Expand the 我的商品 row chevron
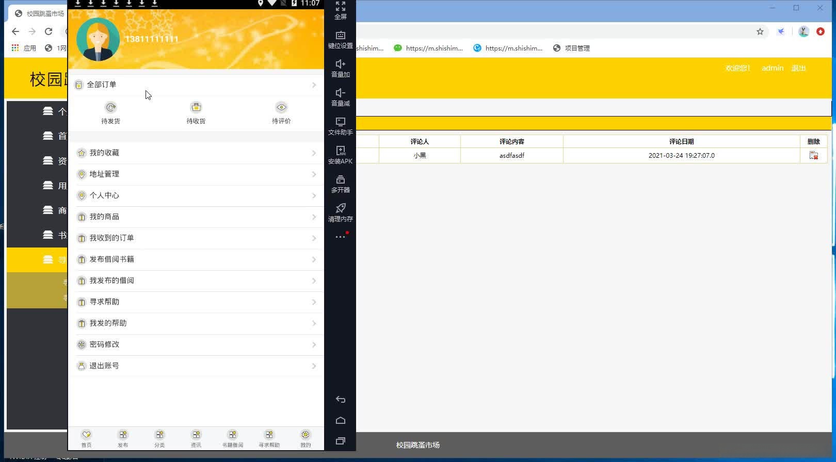Viewport: 836px width, 462px height. (314, 217)
